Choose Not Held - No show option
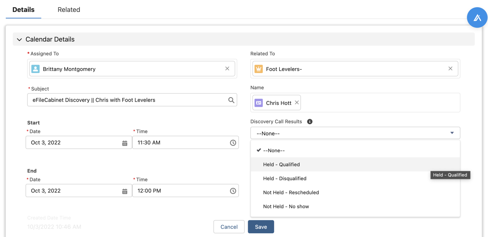Image resolution: width=488 pixels, height=237 pixels. [355, 206]
